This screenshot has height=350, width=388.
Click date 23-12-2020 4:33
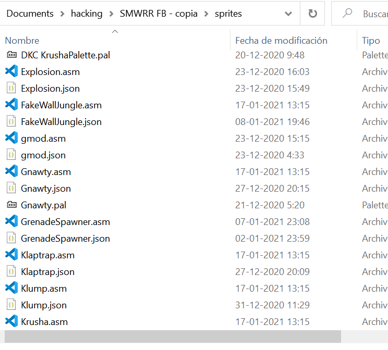coord(270,155)
